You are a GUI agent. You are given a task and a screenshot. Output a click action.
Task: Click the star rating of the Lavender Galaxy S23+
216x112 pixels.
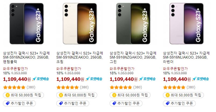coord(174,87)
